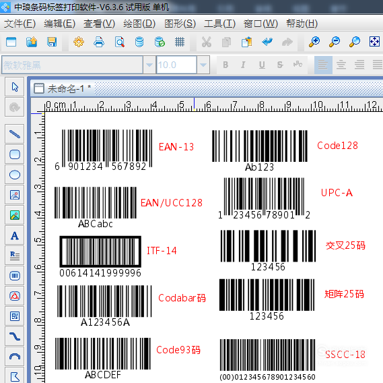The width and height of the screenshot is (383, 383).
Task: Open the 工具(T) menu
Action: (x=219, y=24)
